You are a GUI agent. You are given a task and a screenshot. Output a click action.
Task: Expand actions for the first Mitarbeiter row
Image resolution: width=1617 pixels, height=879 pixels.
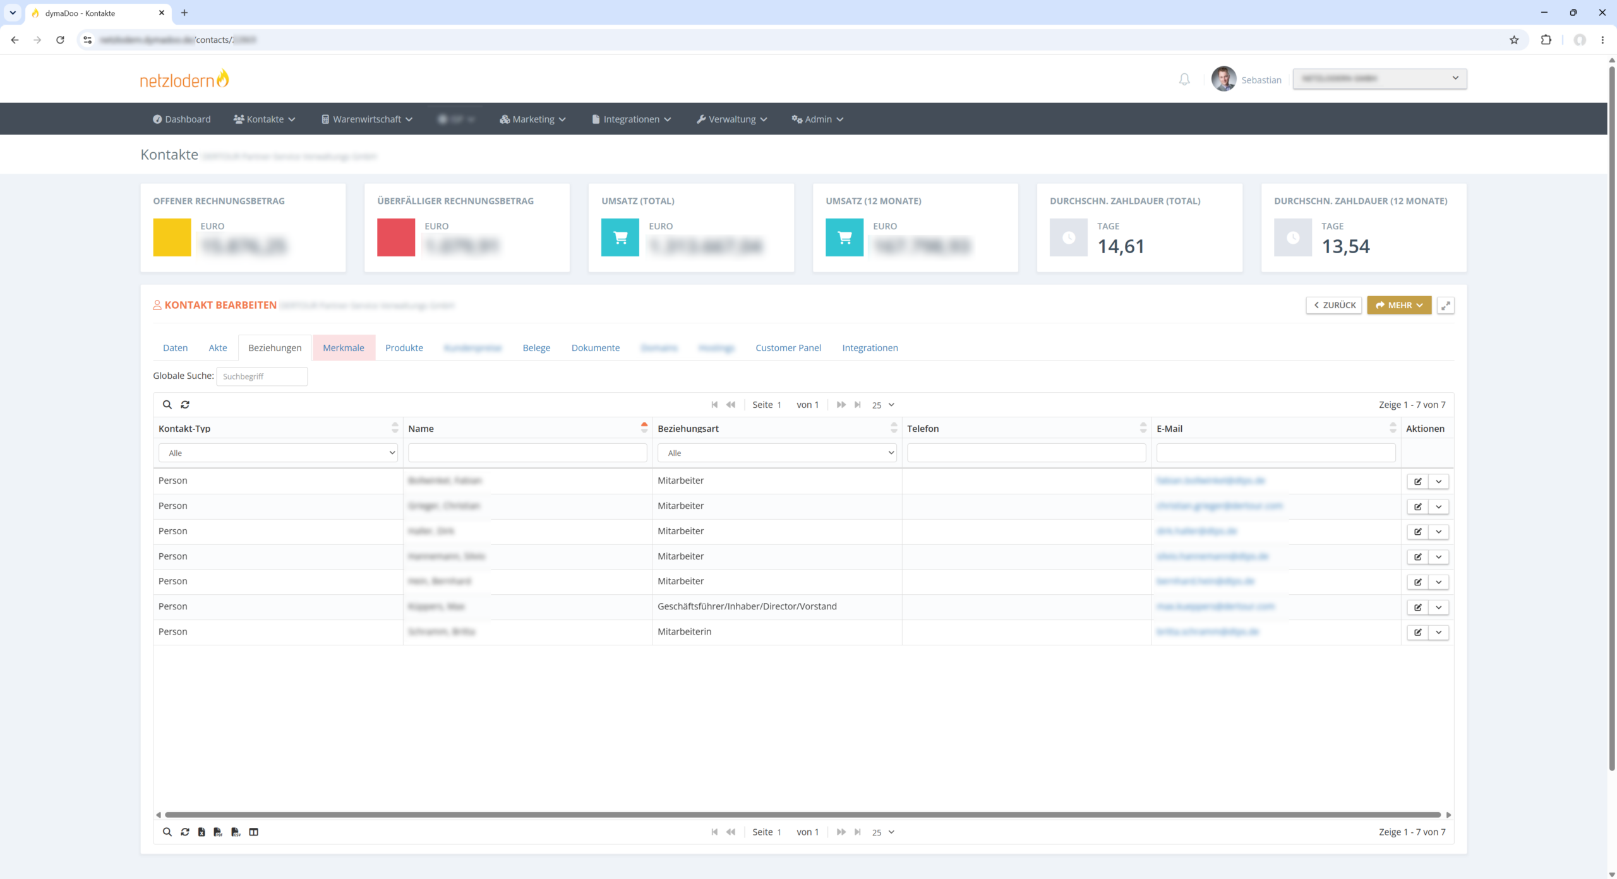(x=1439, y=482)
